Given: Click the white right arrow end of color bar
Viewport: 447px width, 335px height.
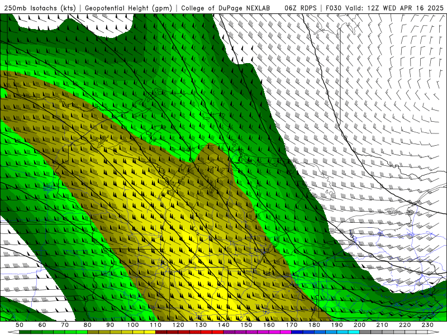Looking at the screenshot, I should [x=433, y=332].
